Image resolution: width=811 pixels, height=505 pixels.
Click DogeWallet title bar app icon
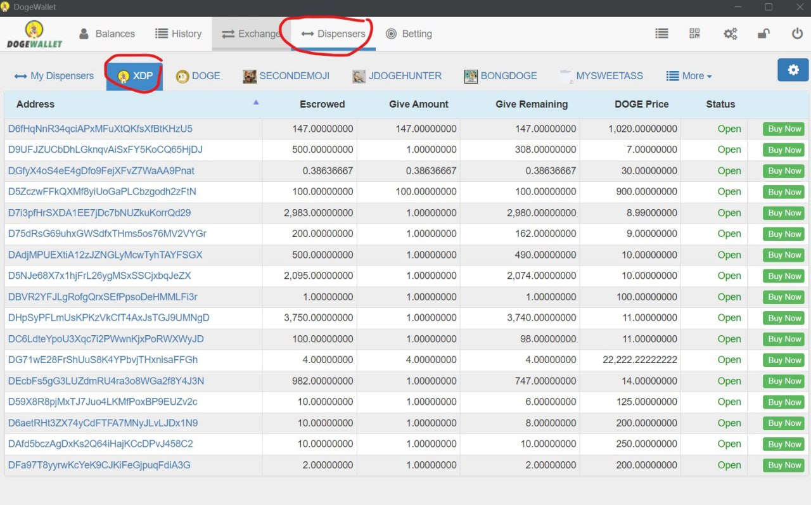point(6,7)
